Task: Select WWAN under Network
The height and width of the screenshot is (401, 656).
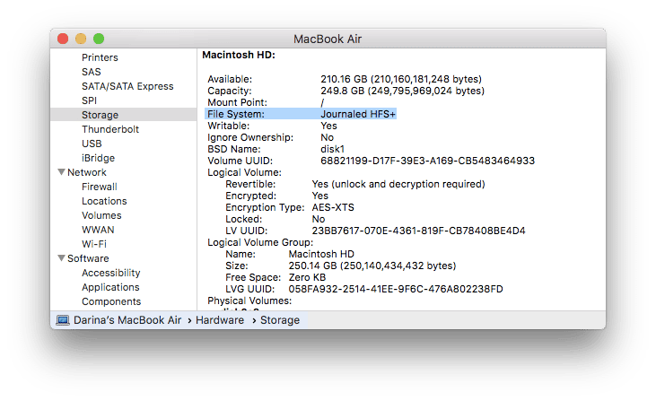Action: pos(98,230)
